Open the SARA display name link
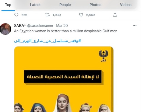The width and height of the screenshot is (141, 112). [x=19, y=26]
